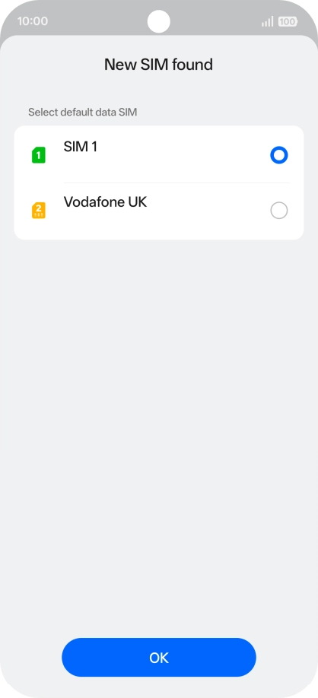This screenshot has width=318, height=698.
Task: Choose the SIM 1 label as default data
Action: (80, 147)
